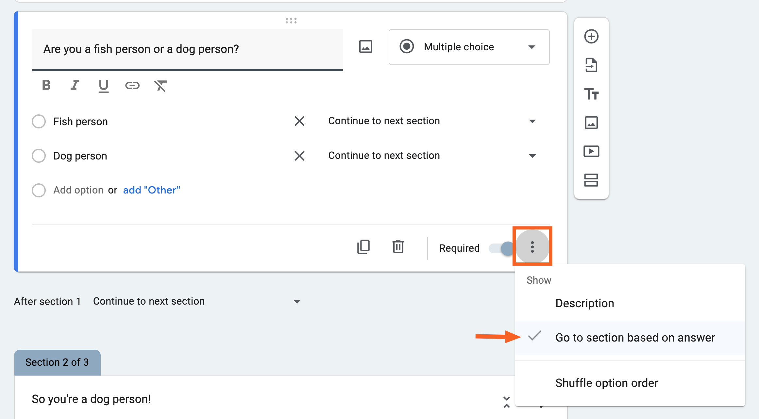Select the Dog person radio button
Screen dimensions: 759x419
(x=39, y=156)
